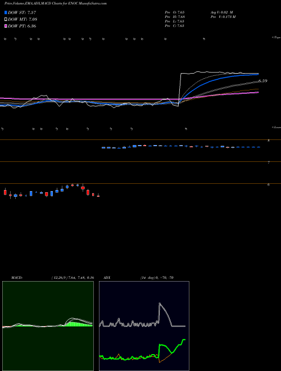Open the dark blue ADX chart panel
The width and height of the screenshot is (281, 371).
pyautogui.click(x=144, y=326)
